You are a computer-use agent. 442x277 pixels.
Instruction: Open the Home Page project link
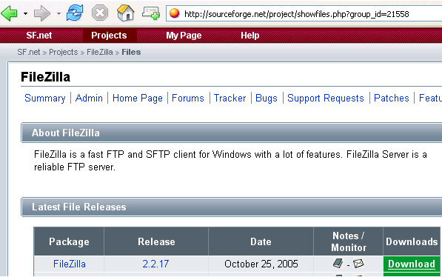coord(138,99)
